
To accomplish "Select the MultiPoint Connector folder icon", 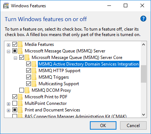I will 20,103.
